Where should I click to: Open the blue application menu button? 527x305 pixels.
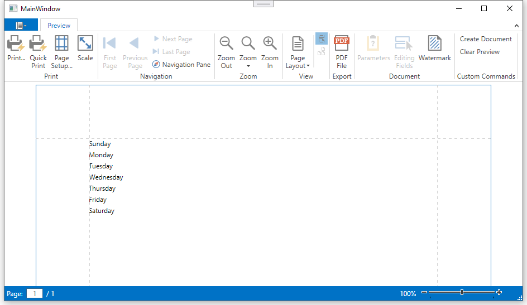(21, 25)
